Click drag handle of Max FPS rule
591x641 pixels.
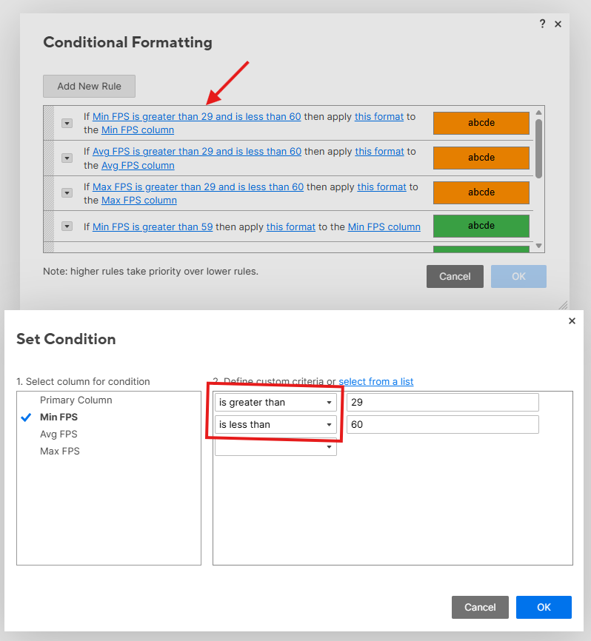[49, 193]
